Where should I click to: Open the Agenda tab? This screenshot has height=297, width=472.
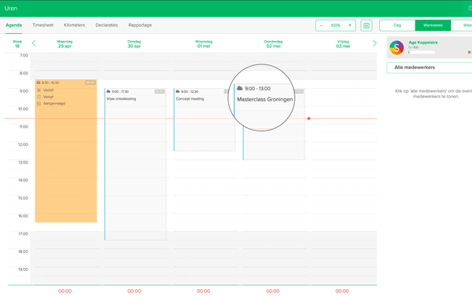point(13,25)
